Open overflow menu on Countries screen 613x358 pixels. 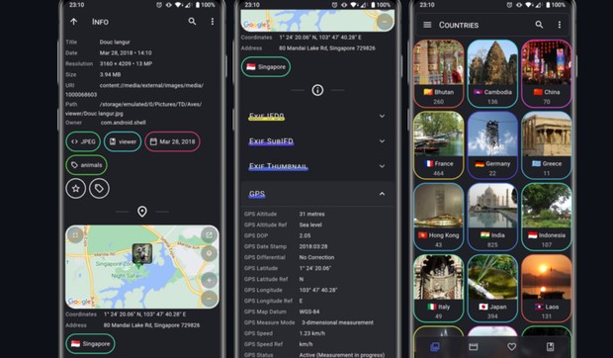[560, 25]
